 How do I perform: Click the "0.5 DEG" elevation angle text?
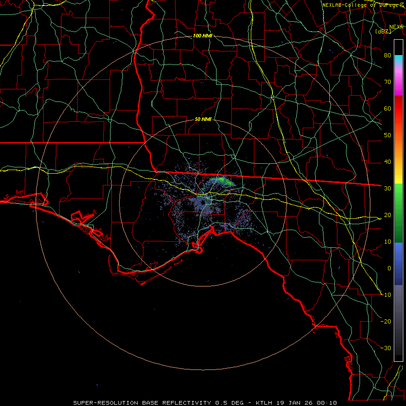[x=230, y=403]
